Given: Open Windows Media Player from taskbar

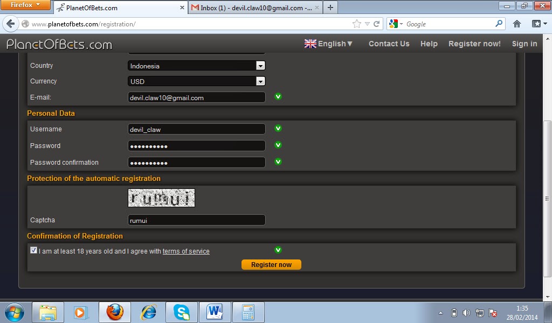Looking at the screenshot, I should (81, 312).
